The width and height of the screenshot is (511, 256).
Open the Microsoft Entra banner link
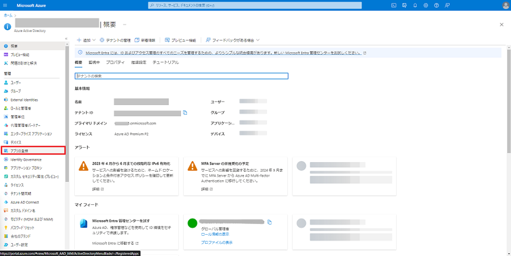tap(223, 53)
